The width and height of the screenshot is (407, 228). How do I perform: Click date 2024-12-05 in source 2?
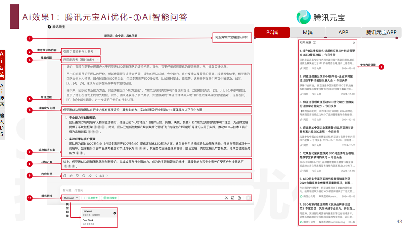click(x=349, y=94)
